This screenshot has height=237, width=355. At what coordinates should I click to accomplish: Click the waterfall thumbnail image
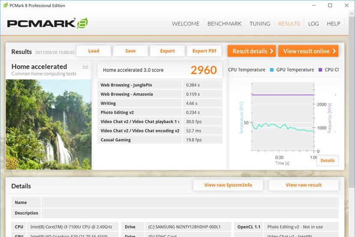[49, 125]
